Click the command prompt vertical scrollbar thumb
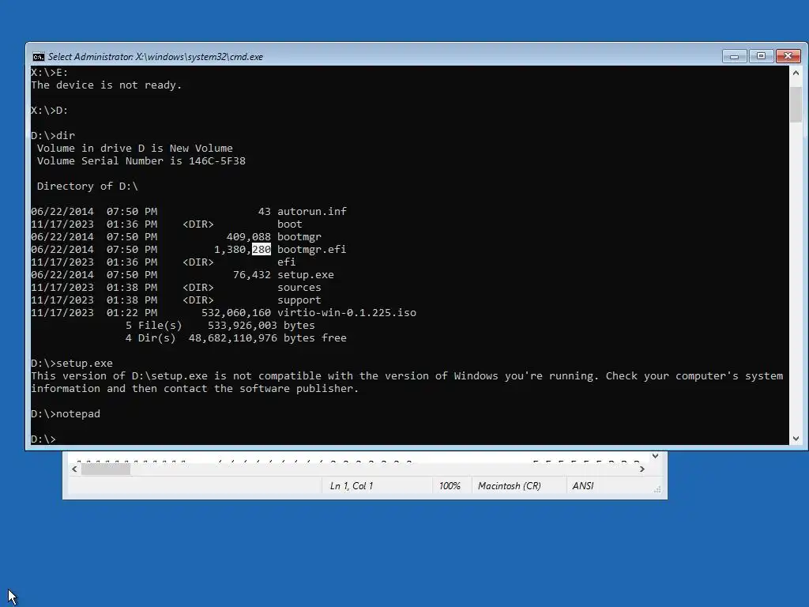The width and height of the screenshot is (809, 607). 796,105
